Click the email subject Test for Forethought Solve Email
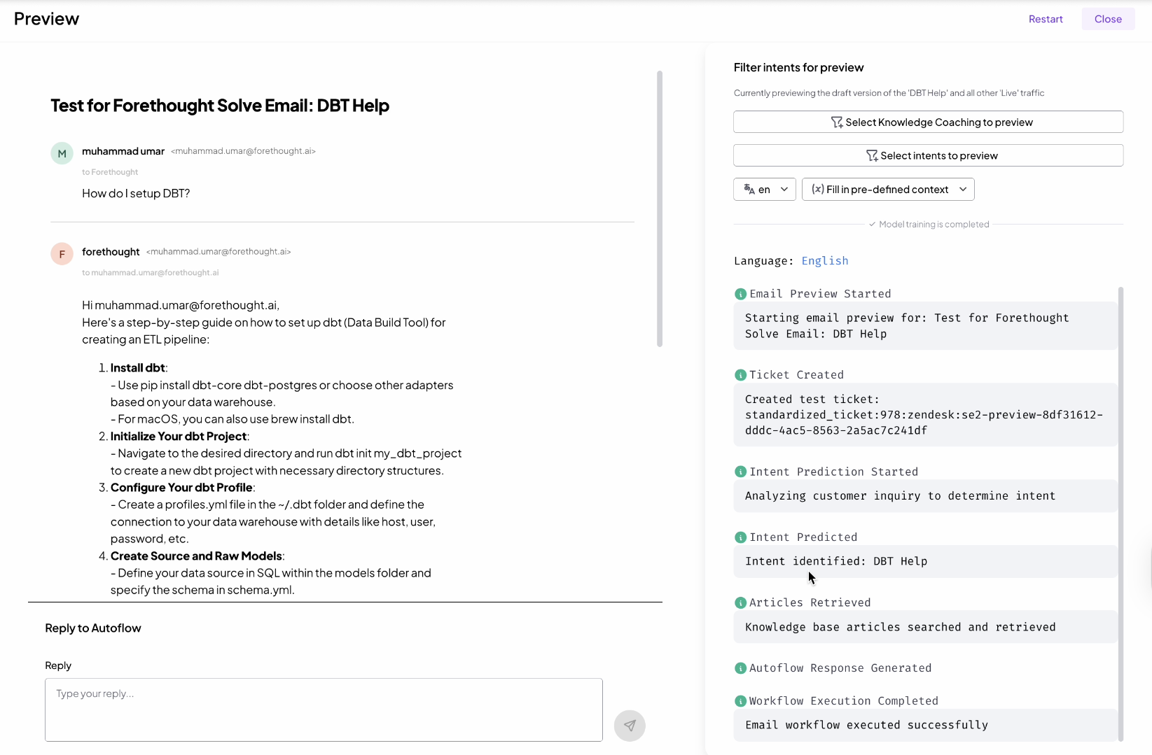Image resolution: width=1152 pixels, height=755 pixels. (220, 106)
